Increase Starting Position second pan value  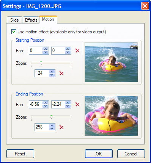click(68, 49)
